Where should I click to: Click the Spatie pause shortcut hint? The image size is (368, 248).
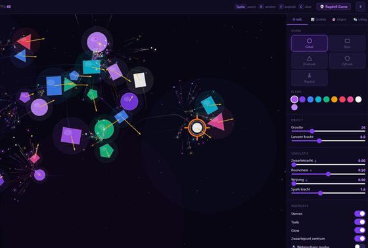tap(246, 7)
